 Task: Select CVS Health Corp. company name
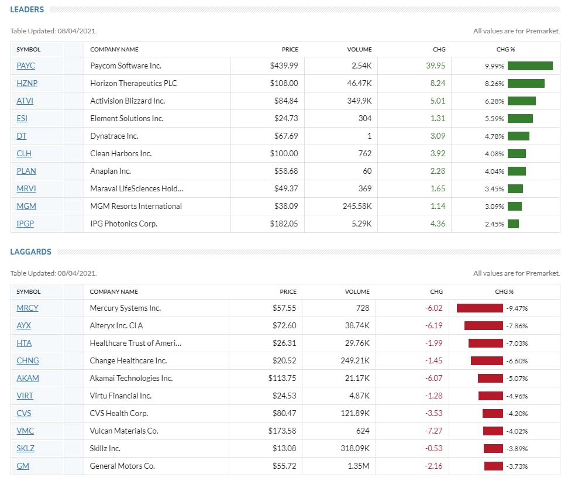(x=119, y=414)
